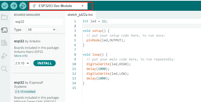Open the Library Manager books icon
The height and width of the screenshot is (102, 201).
tap(4, 43)
